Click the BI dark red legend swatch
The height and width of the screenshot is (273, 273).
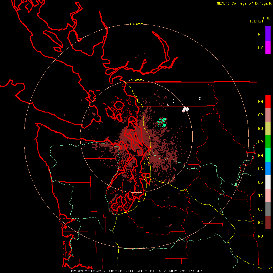tap(268, 223)
